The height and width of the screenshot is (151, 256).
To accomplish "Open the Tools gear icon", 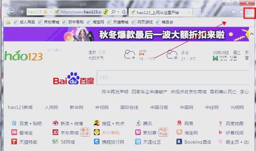I will (249, 12).
